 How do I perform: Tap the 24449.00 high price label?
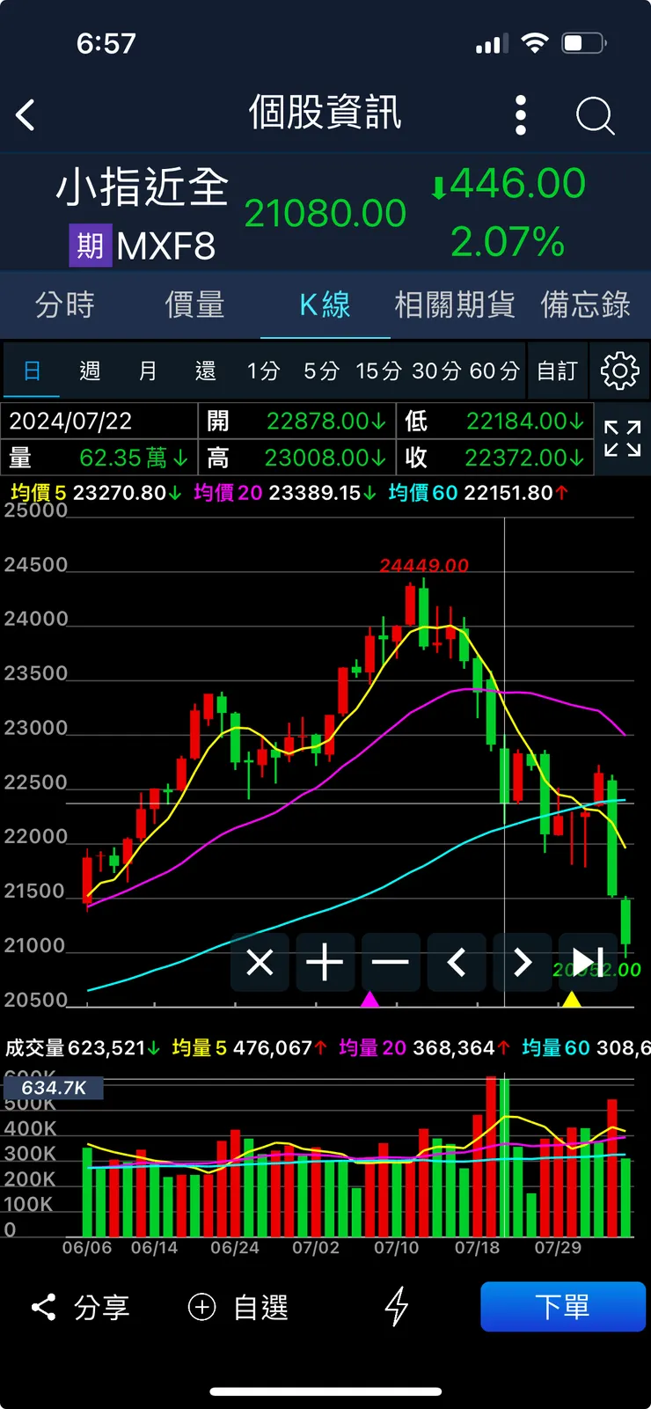click(424, 565)
